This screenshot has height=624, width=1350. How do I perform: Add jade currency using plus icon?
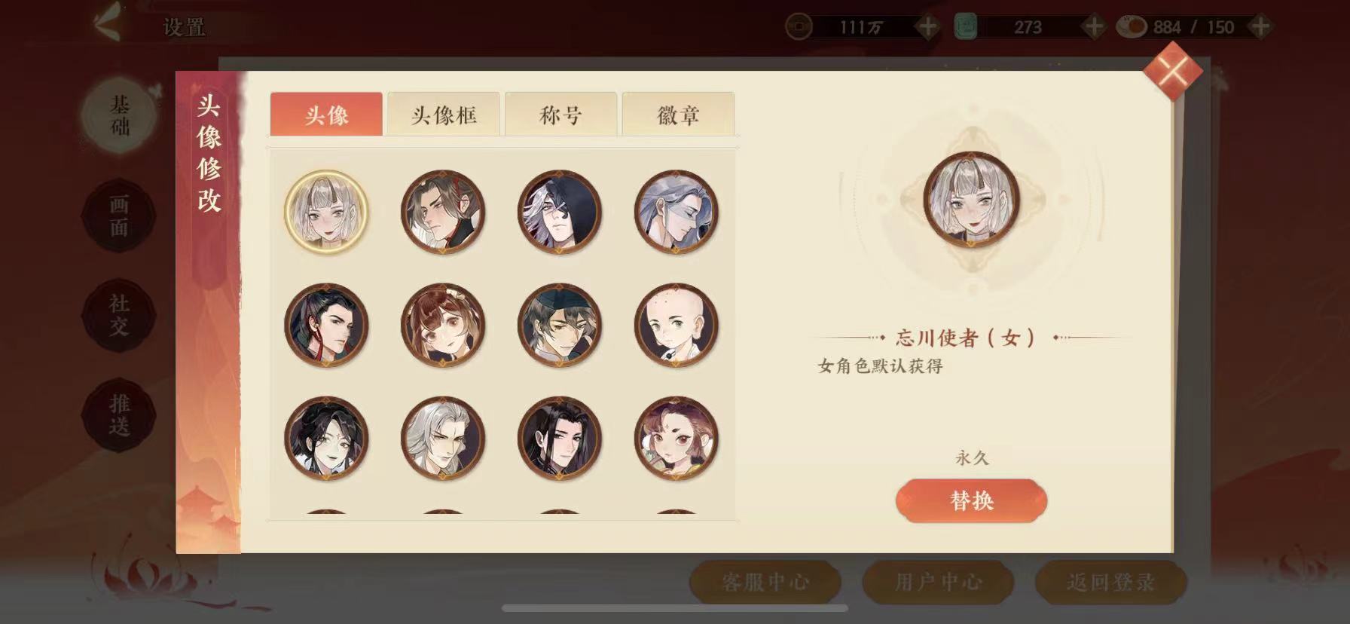click(x=1093, y=28)
